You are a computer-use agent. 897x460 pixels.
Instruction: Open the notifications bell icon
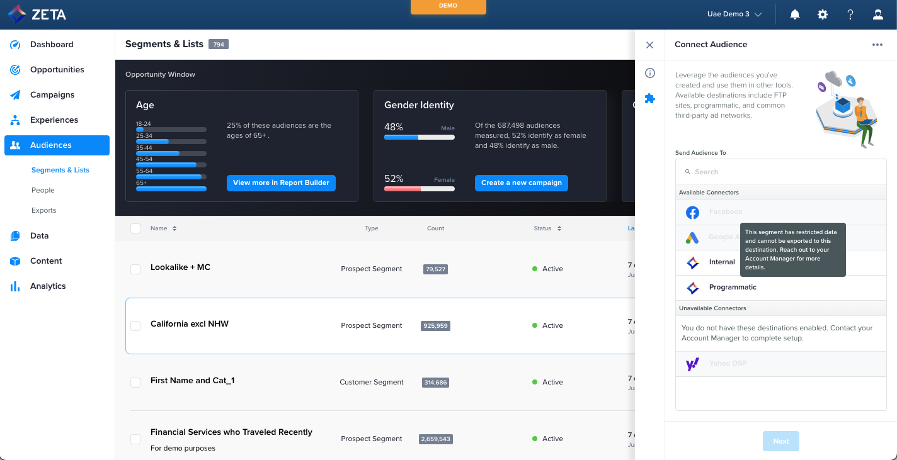795,14
